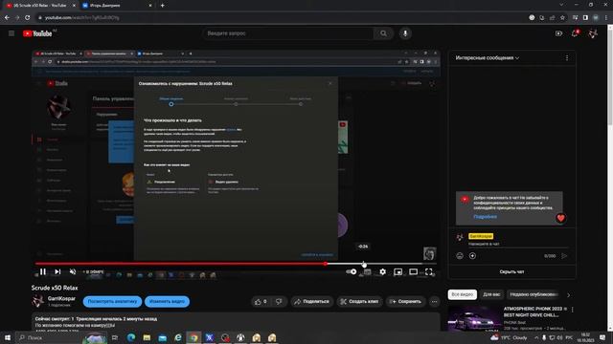Go back in the browser

pyautogui.click(x=7, y=17)
